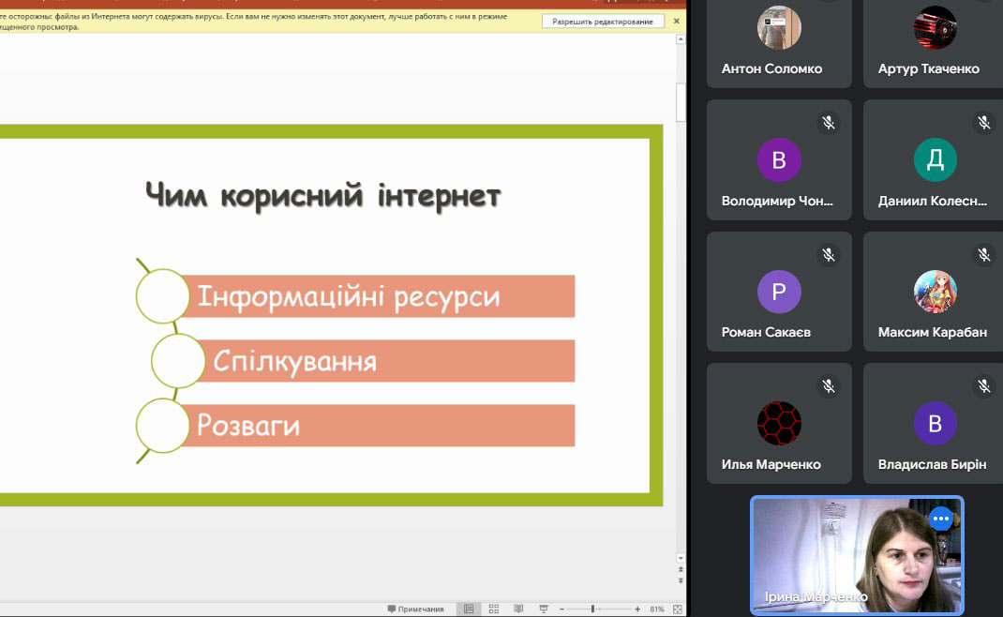
Task: Switch to Slide Sorter view
Action: 493,609
